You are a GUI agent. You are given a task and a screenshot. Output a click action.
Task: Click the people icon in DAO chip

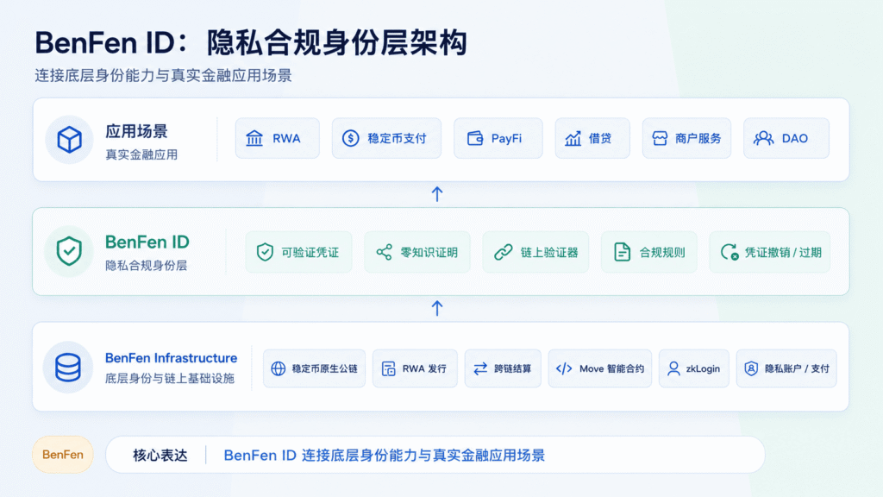pos(764,138)
